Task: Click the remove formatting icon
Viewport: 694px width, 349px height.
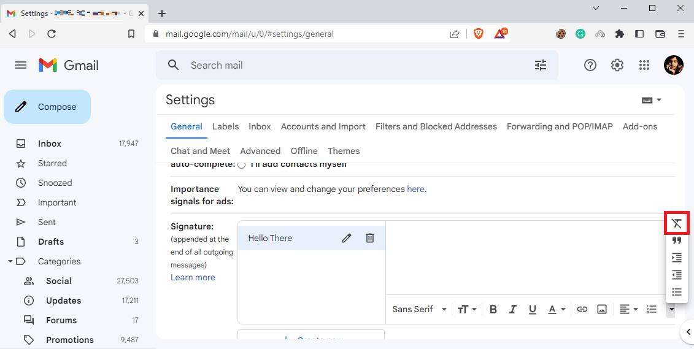Action: pyautogui.click(x=676, y=223)
